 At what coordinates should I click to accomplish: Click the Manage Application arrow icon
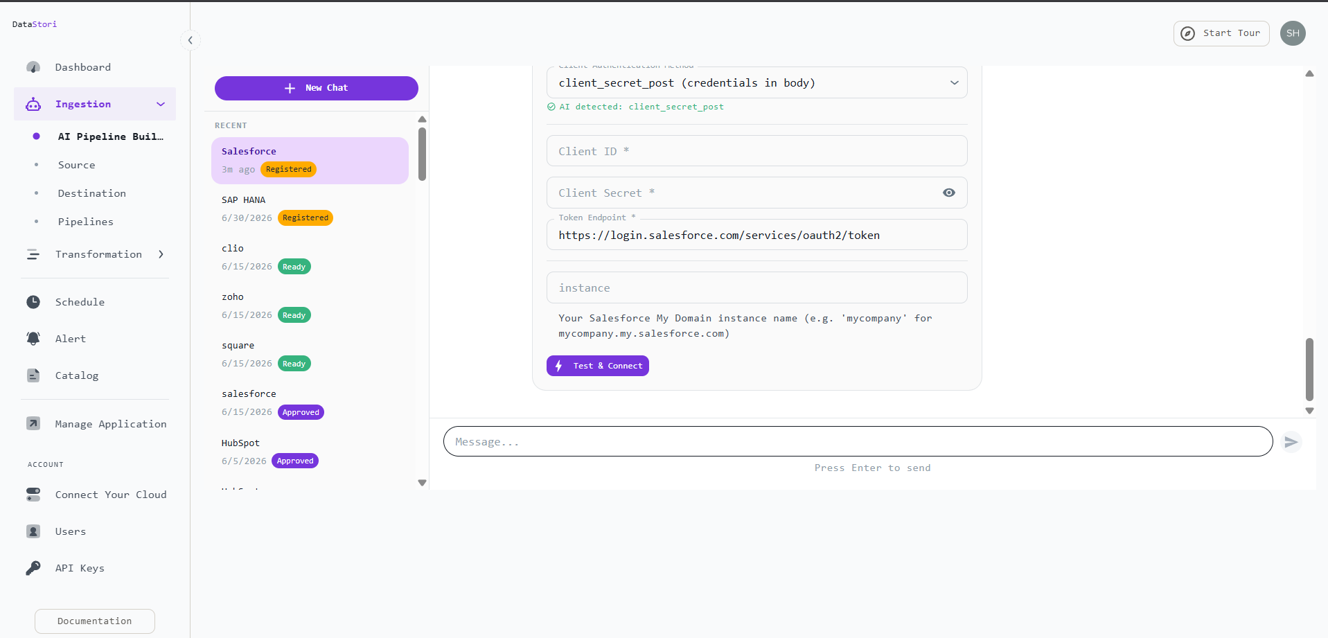pos(33,423)
